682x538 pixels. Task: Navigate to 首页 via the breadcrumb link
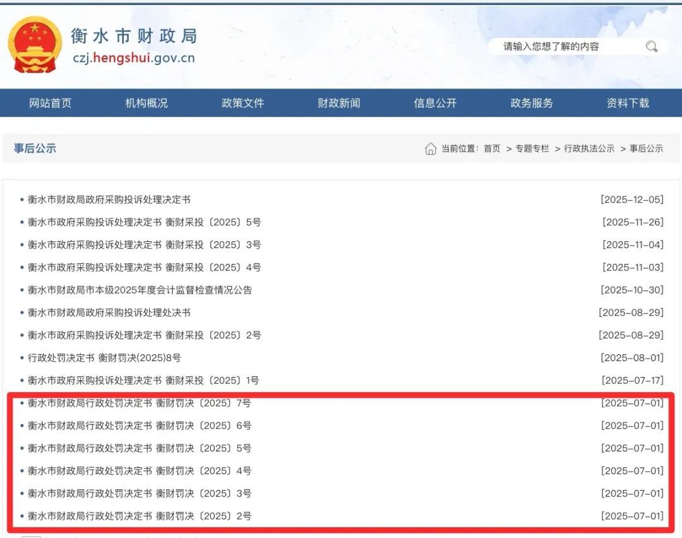(491, 148)
